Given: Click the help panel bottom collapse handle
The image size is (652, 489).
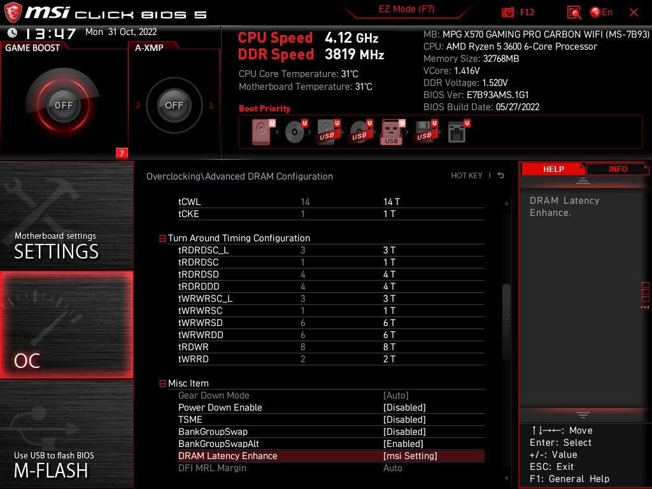Looking at the screenshot, I should [x=583, y=415].
